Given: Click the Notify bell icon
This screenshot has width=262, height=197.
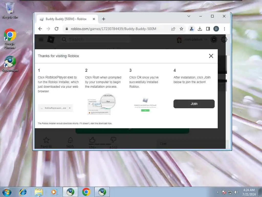Looking at the screenshot, I should (x=70, y=140).
